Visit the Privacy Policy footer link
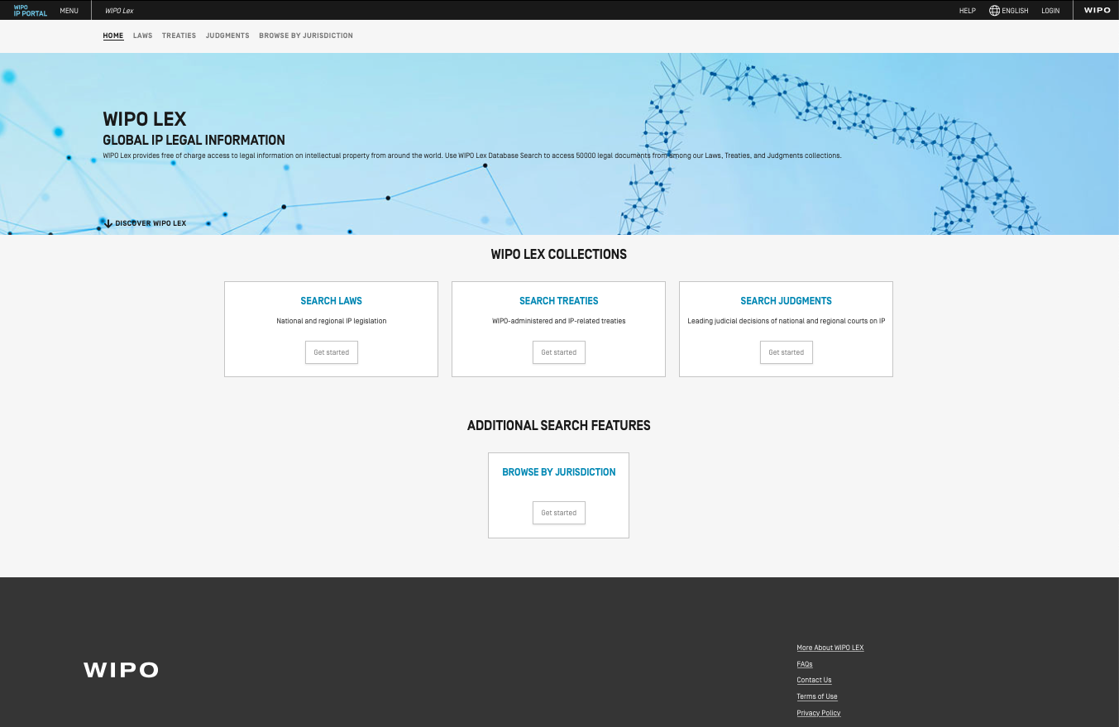The width and height of the screenshot is (1119, 727). coord(818,713)
